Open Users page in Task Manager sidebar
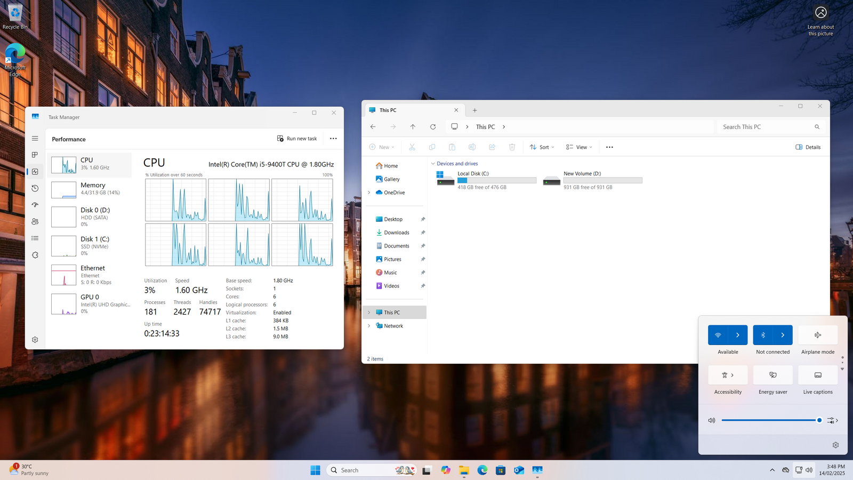Viewport: 853px width, 480px height. [x=35, y=221]
